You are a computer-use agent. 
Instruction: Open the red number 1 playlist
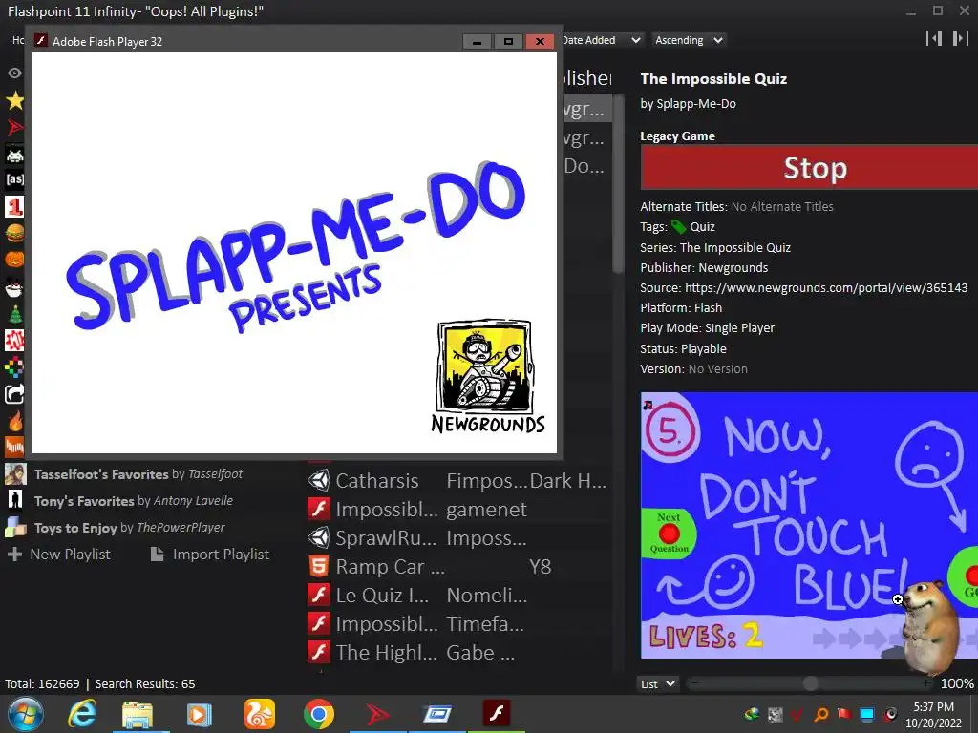[14, 207]
